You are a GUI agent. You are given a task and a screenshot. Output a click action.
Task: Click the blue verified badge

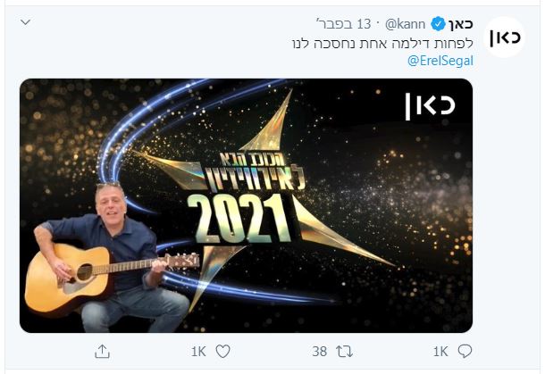[439, 24]
